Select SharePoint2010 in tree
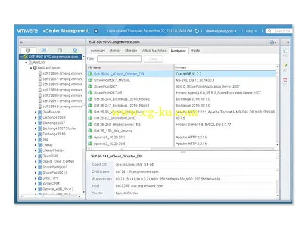 55,172
